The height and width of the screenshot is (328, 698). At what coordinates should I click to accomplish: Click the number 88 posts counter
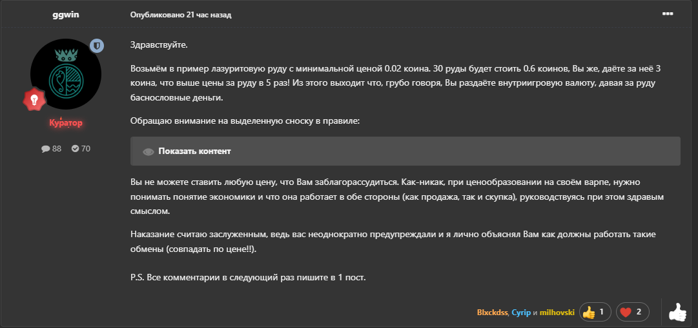pyautogui.click(x=57, y=149)
